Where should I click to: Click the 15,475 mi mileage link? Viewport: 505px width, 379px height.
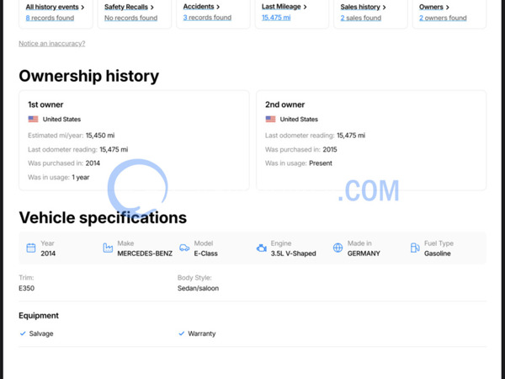pos(276,18)
